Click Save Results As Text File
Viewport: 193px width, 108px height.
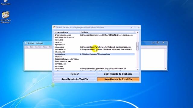[75, 79]
